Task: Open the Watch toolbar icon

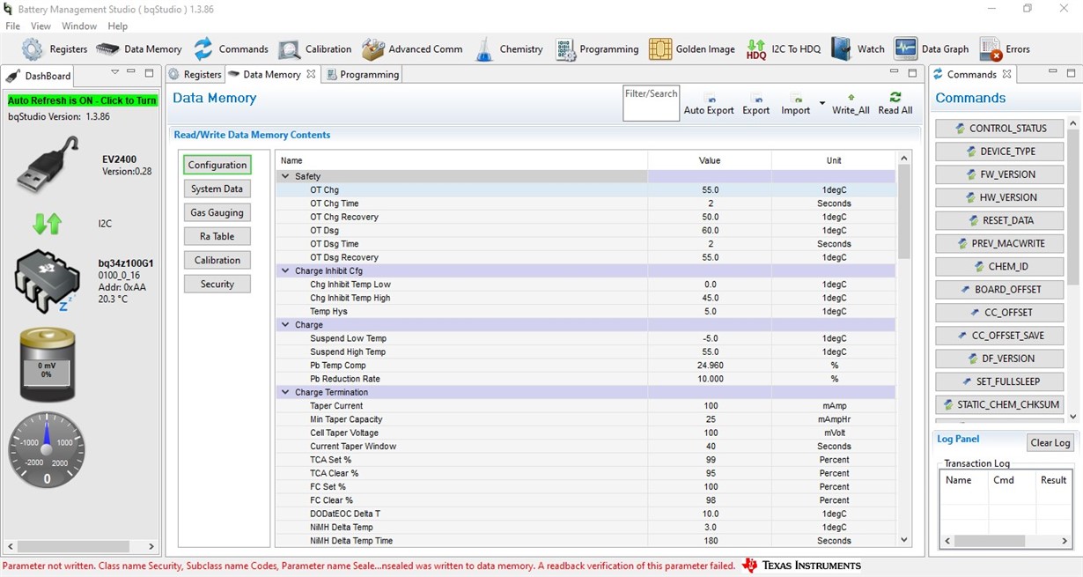Action: tap(841, 49)
